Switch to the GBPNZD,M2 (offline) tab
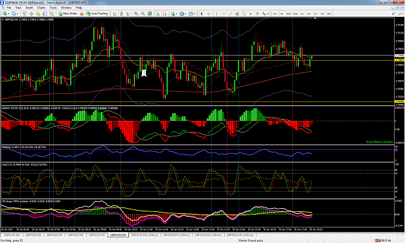The height and width of the screenshot is (243, 405). pyautogui.click(x=240, y=235)
